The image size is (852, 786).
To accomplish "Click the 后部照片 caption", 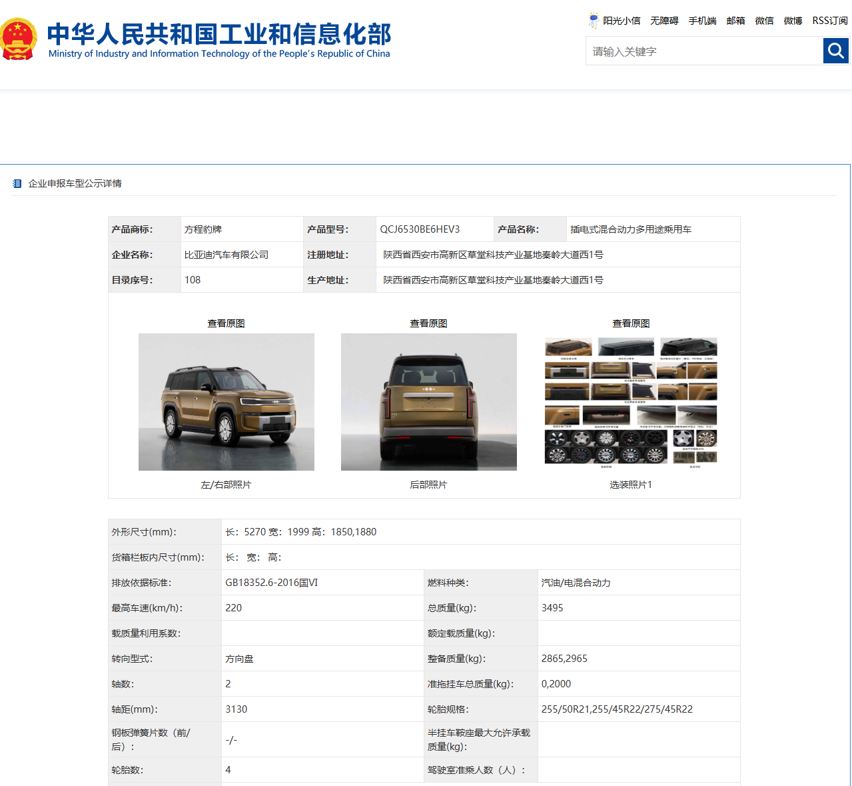I will [x=428, y=485].
